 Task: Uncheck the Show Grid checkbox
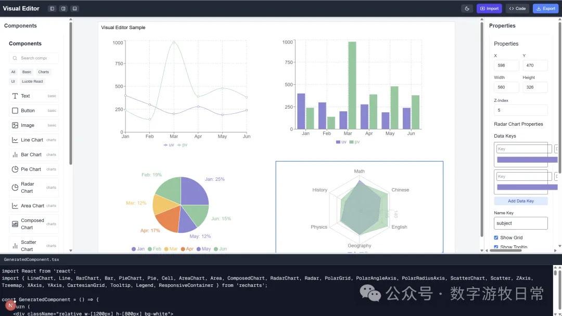(x=496, y=238)
